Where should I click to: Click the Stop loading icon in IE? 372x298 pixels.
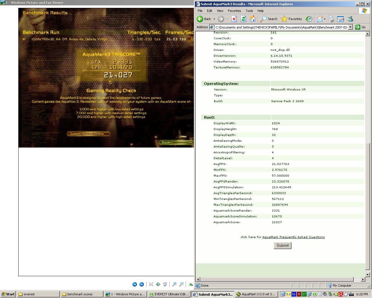[x=234, y=19]
